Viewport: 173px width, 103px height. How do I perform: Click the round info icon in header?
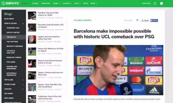click(161, 3)
